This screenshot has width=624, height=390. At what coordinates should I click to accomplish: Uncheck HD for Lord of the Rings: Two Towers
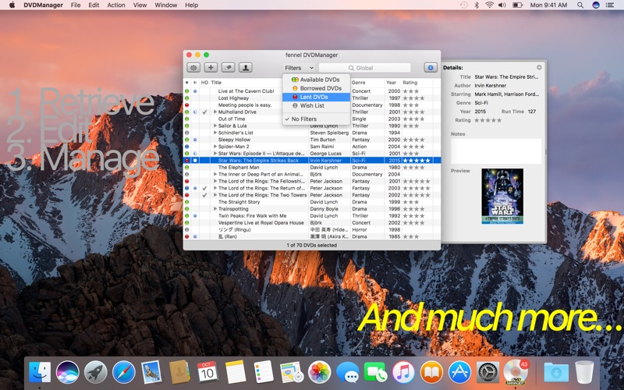click(204, 195)
